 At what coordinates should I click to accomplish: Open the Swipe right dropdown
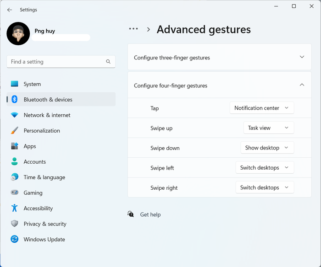265,187
